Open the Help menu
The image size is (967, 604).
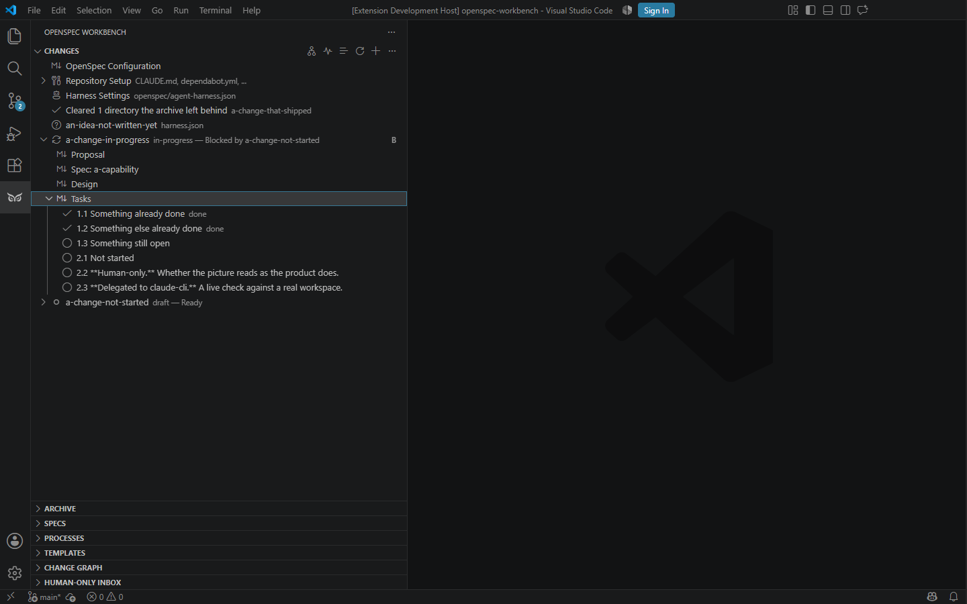[252, 10]
